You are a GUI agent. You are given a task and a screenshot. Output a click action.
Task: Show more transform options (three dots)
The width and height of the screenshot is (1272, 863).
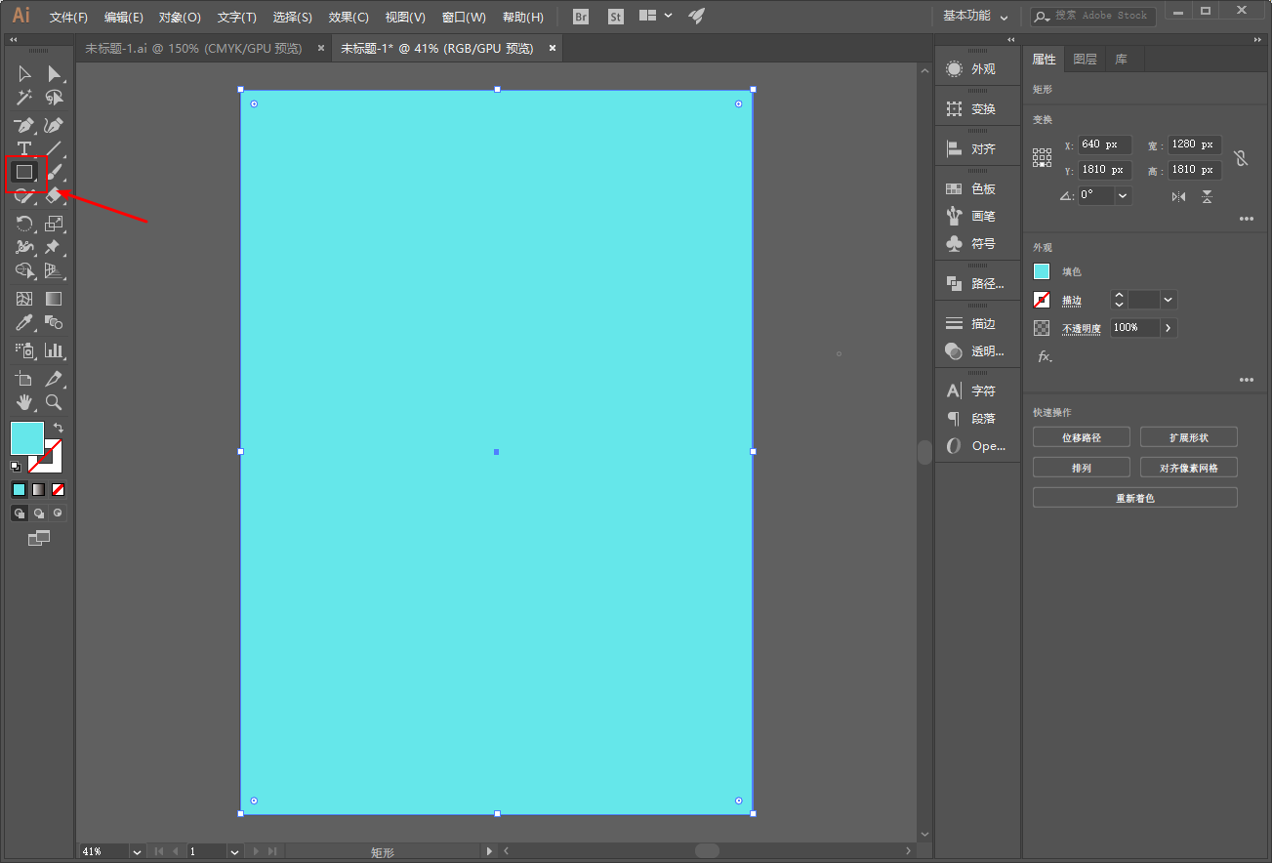click(1247, 219)
